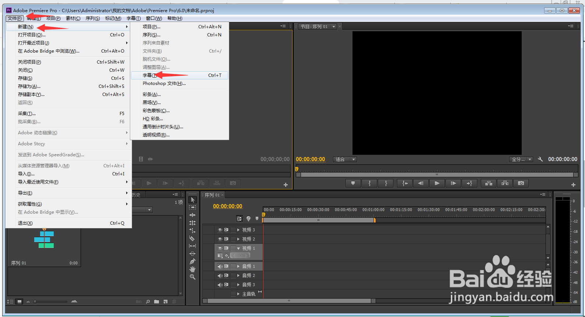Image resolution: width=585 pixels, height=317 pixels.
Task: Expand the 主音轨 master track
Action: point(238,294)
